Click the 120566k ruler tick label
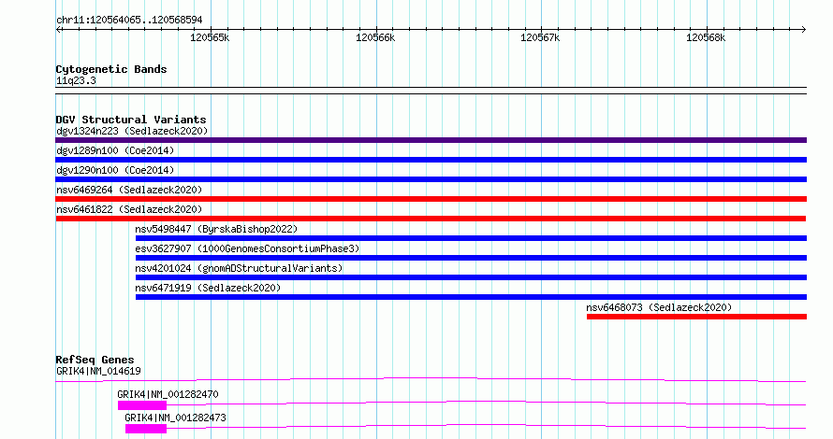The width and height of the screenshot is (833, 439). click(375, 37)
